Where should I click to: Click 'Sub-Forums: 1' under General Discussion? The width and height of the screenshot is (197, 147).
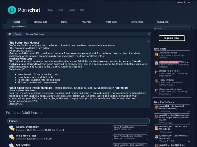58,130
